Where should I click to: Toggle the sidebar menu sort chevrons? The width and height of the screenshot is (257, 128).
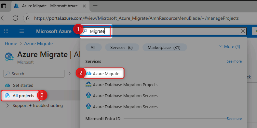coord(70,74)
